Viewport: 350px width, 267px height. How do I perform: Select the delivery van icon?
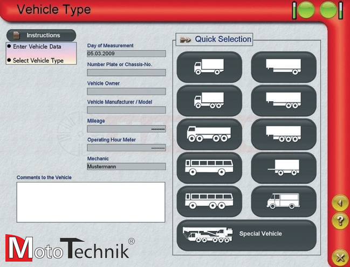(x=284, y=201)
